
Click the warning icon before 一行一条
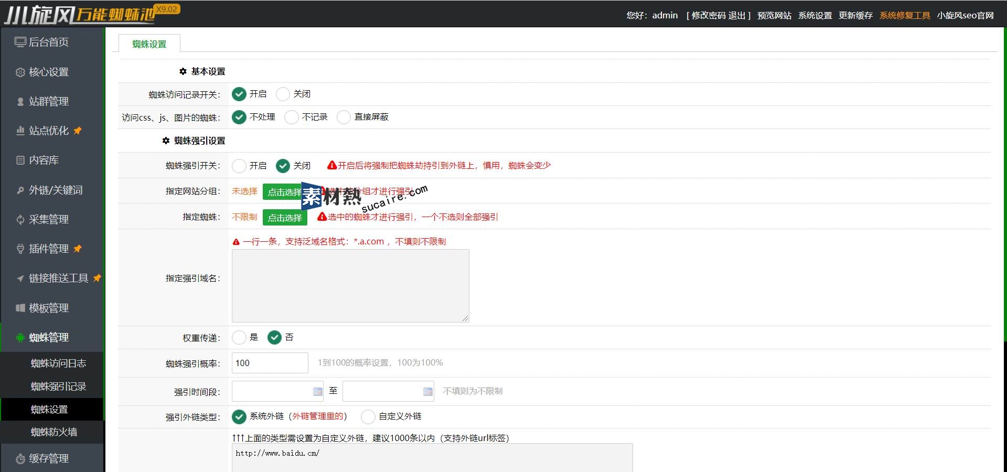[236, 242]
